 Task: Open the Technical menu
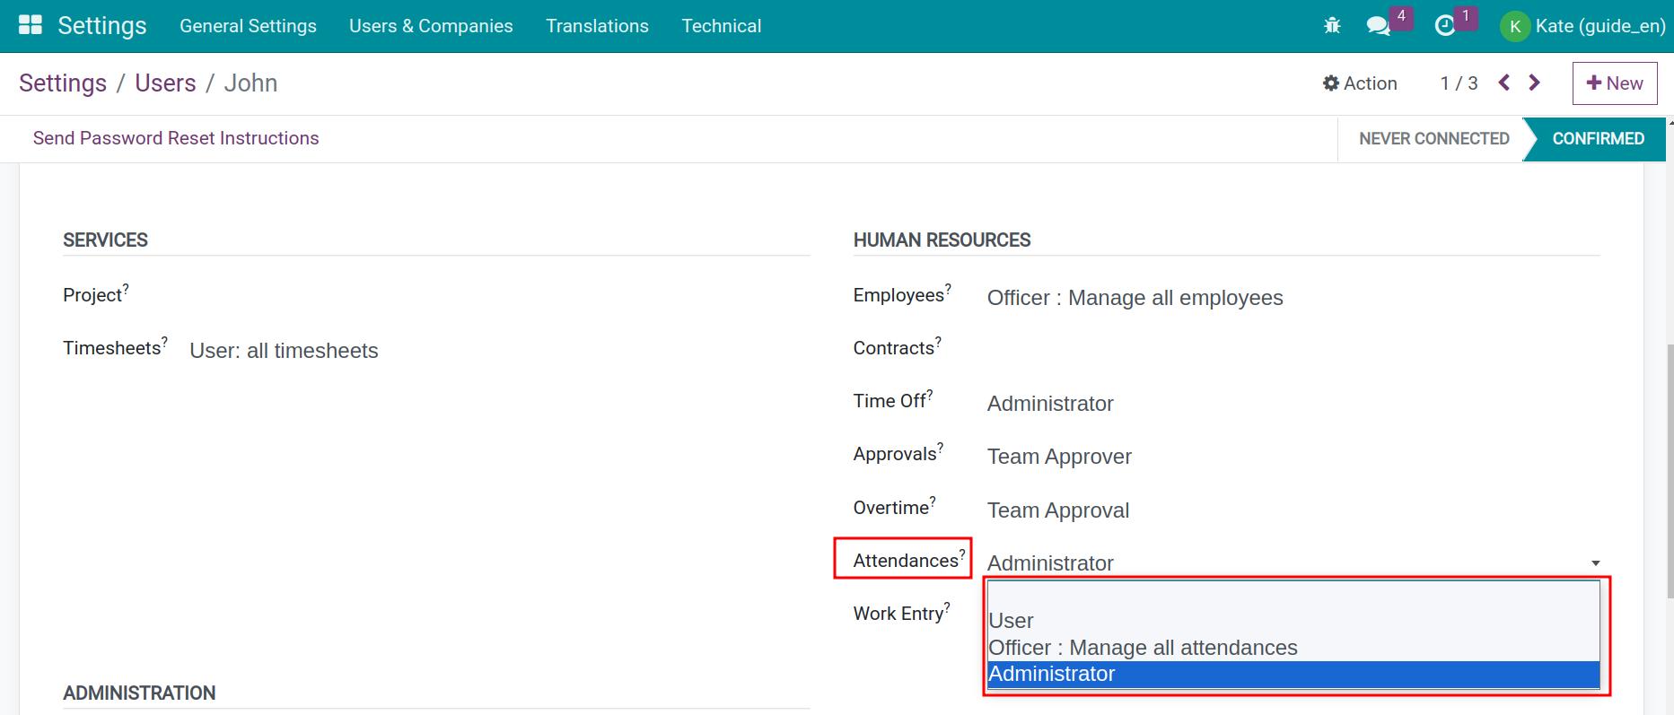point(721,26)
